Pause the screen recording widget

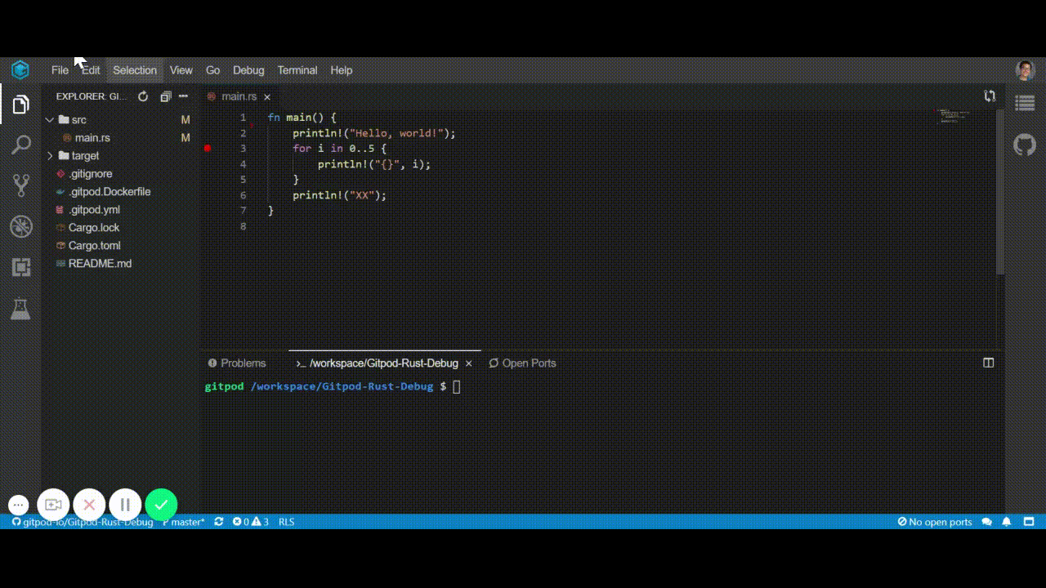pyautogui.click(x=125, y=505)
